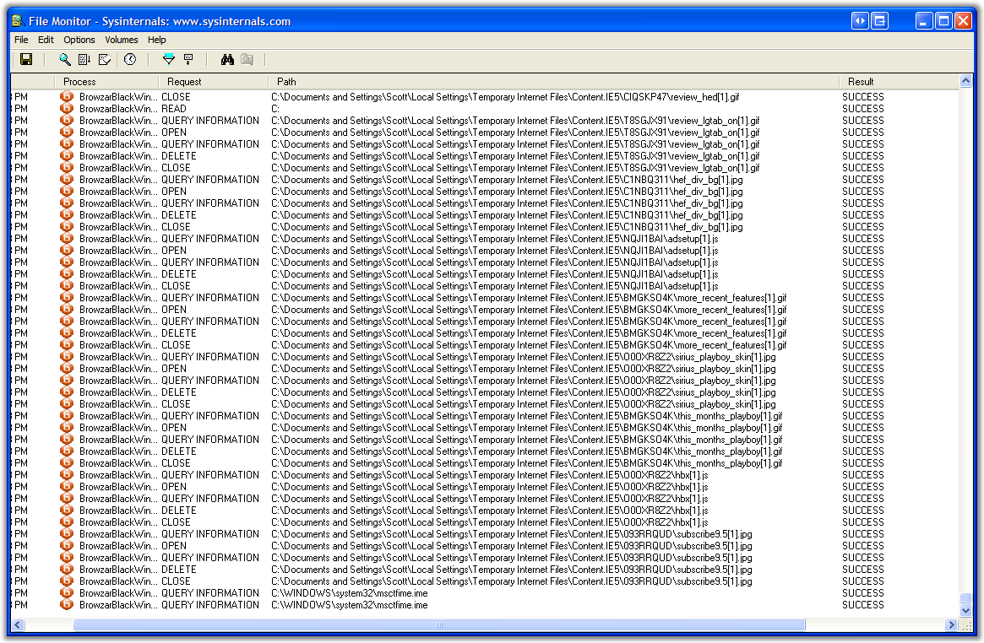984x643 pixels.
Task: Click process name on CLOSE sirius_playboy_skin[1].jpg row
Action: tap(118, 404)
